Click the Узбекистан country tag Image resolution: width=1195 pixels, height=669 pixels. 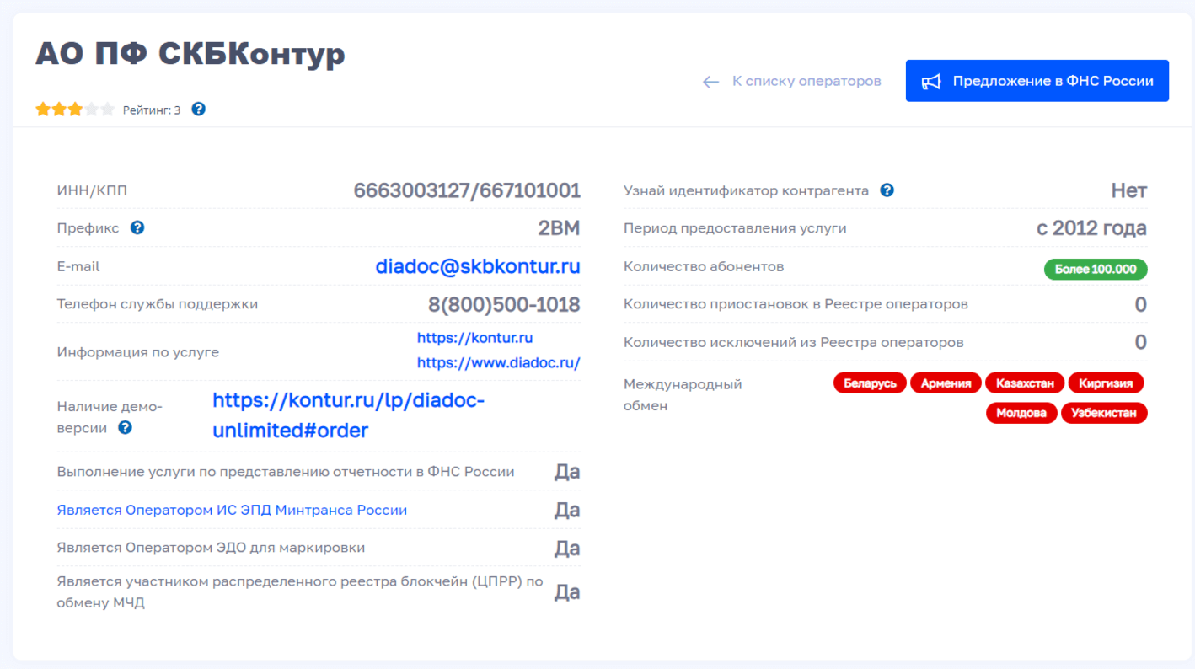click(1104, 413)
